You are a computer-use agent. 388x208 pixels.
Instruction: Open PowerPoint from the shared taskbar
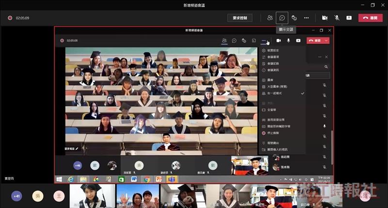[159, 179]
